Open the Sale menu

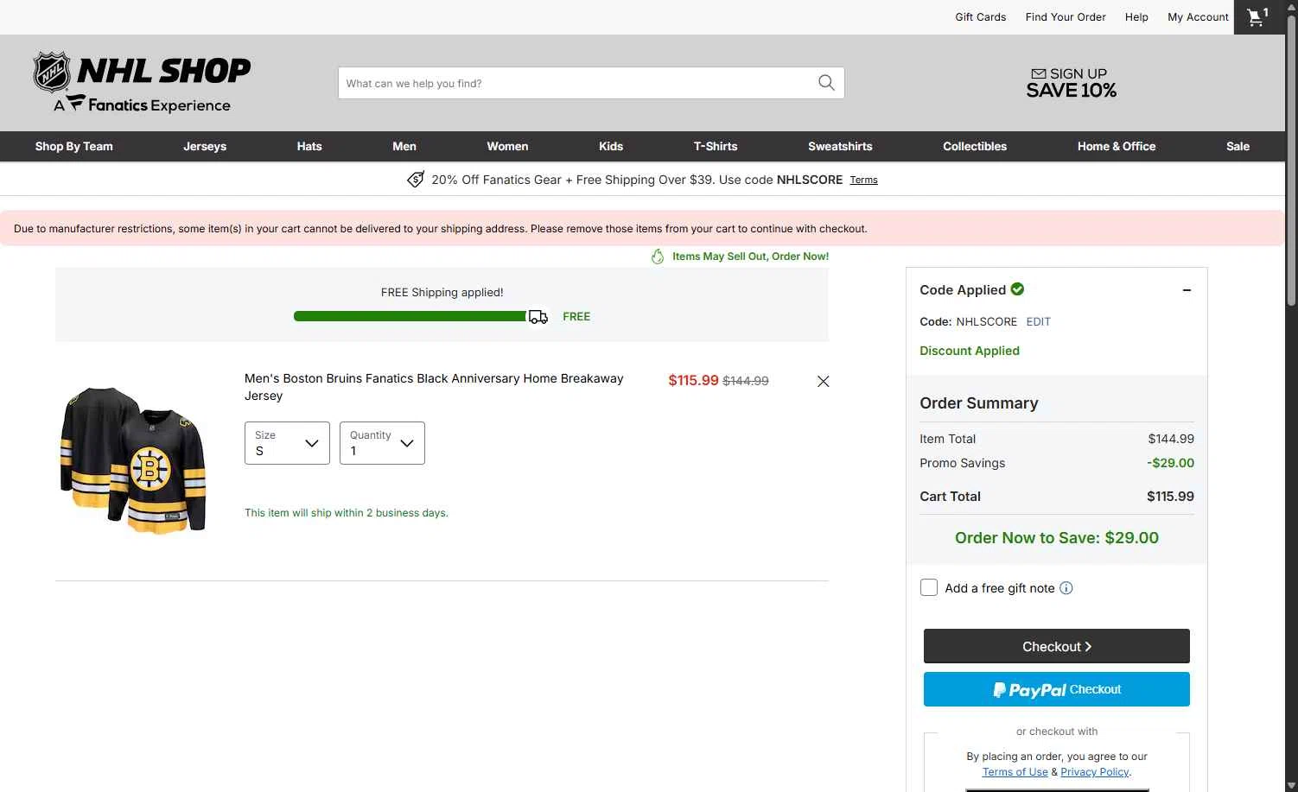pyautogui.click(x=1238, y=147)
